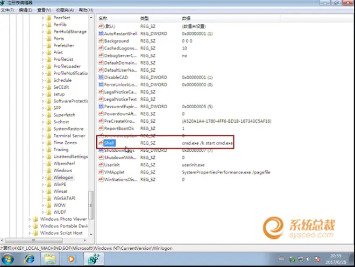This screenshot has height=267, width=355.
Task: Click the volume speaker tray icon
Action: click(309, 259)
